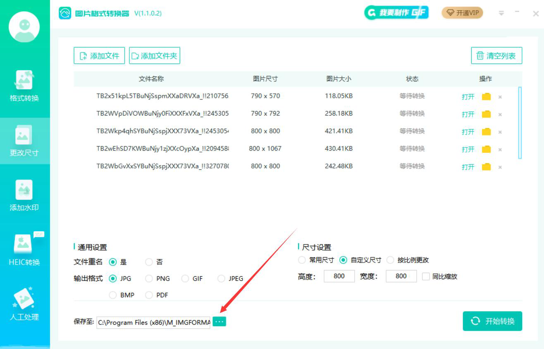544x349 pixels.
Task: Remove file TB2x51kpL5TBuNjSspmXXaDRVXa from list
Action: 500,97
